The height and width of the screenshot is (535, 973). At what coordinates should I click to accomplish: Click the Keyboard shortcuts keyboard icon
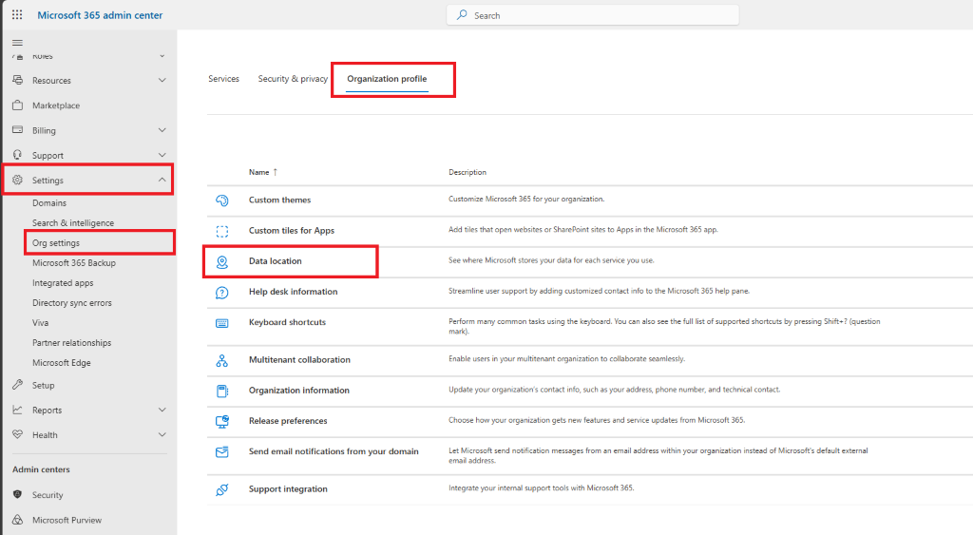pyautogui.click(x=222, y=323)
